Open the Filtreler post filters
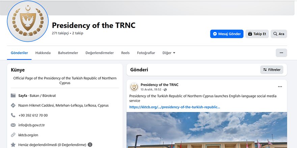Screen dimensions: 297x148 click(272, 70)
